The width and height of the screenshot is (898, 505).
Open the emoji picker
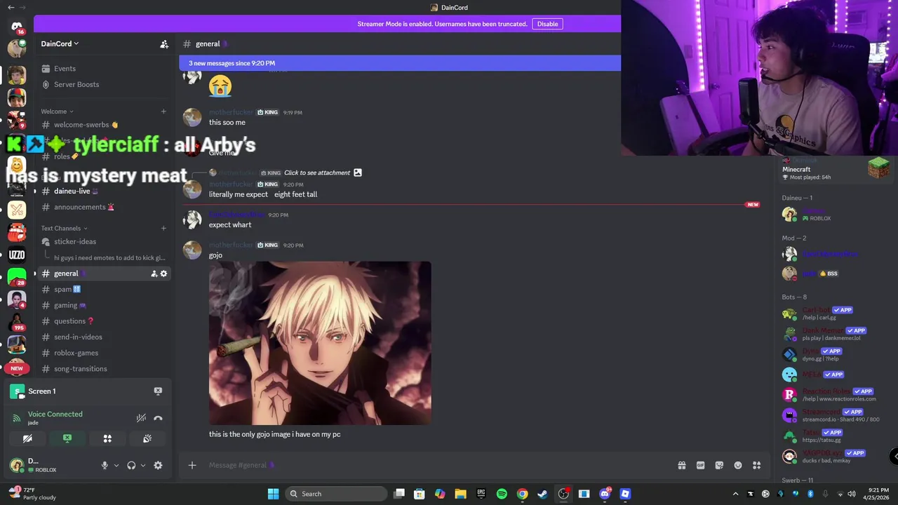(x=738, y=465)
